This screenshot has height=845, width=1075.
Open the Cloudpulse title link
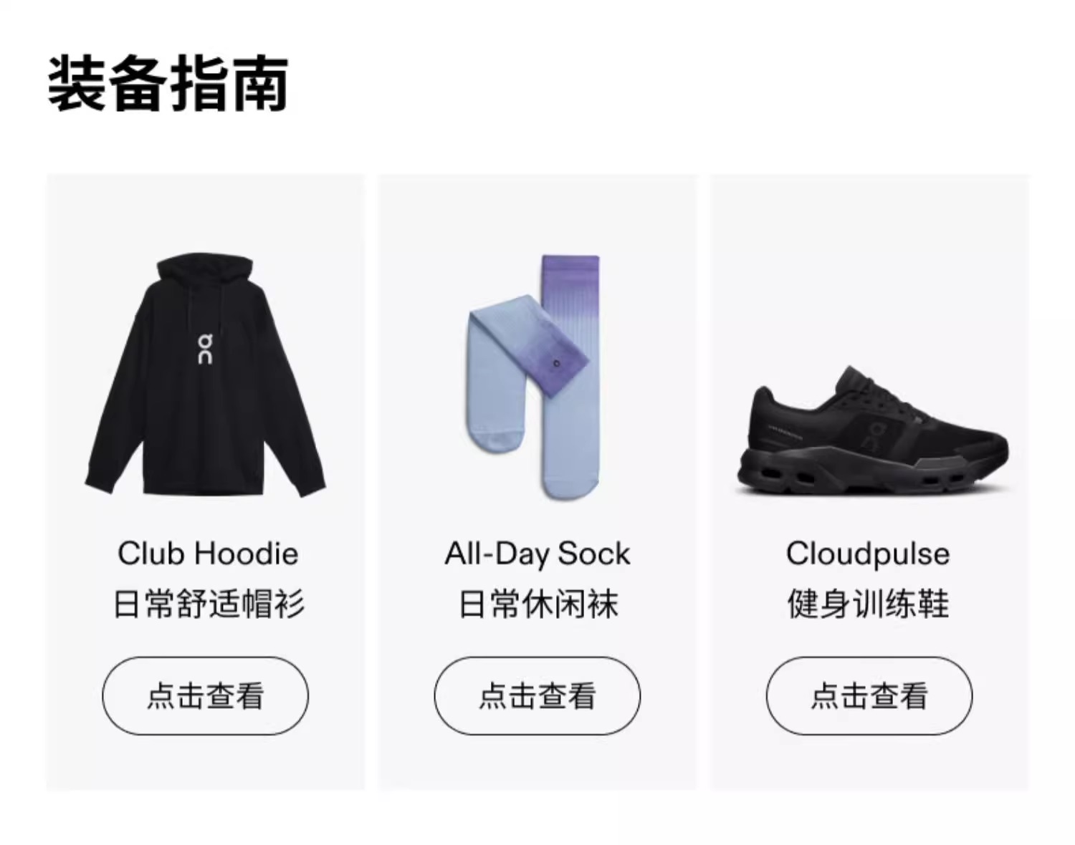pos(868,554)
